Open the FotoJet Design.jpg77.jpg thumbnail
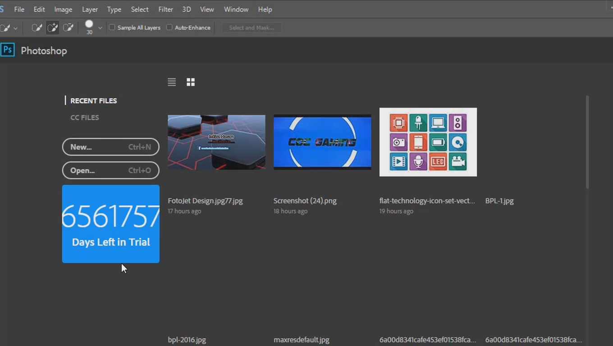Screen dimensions: 613x346 pyautogui.click(x=217, y=142)
